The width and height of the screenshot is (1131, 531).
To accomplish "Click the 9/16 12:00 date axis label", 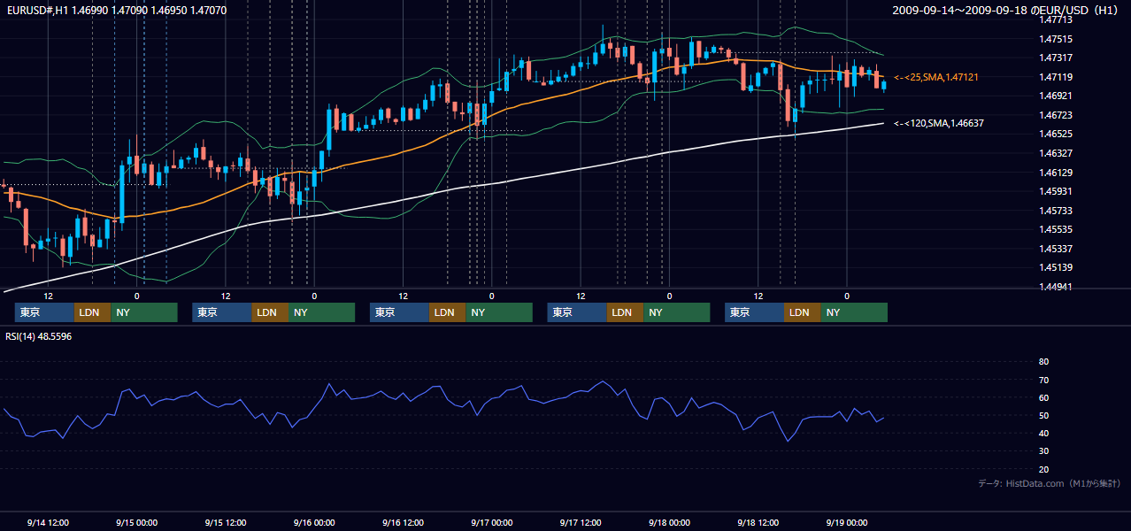I will coord(403,523).
